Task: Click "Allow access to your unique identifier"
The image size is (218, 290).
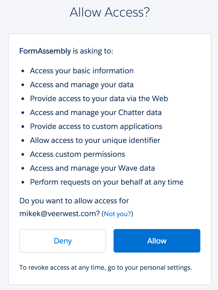Action: click(x=95, y=140)
